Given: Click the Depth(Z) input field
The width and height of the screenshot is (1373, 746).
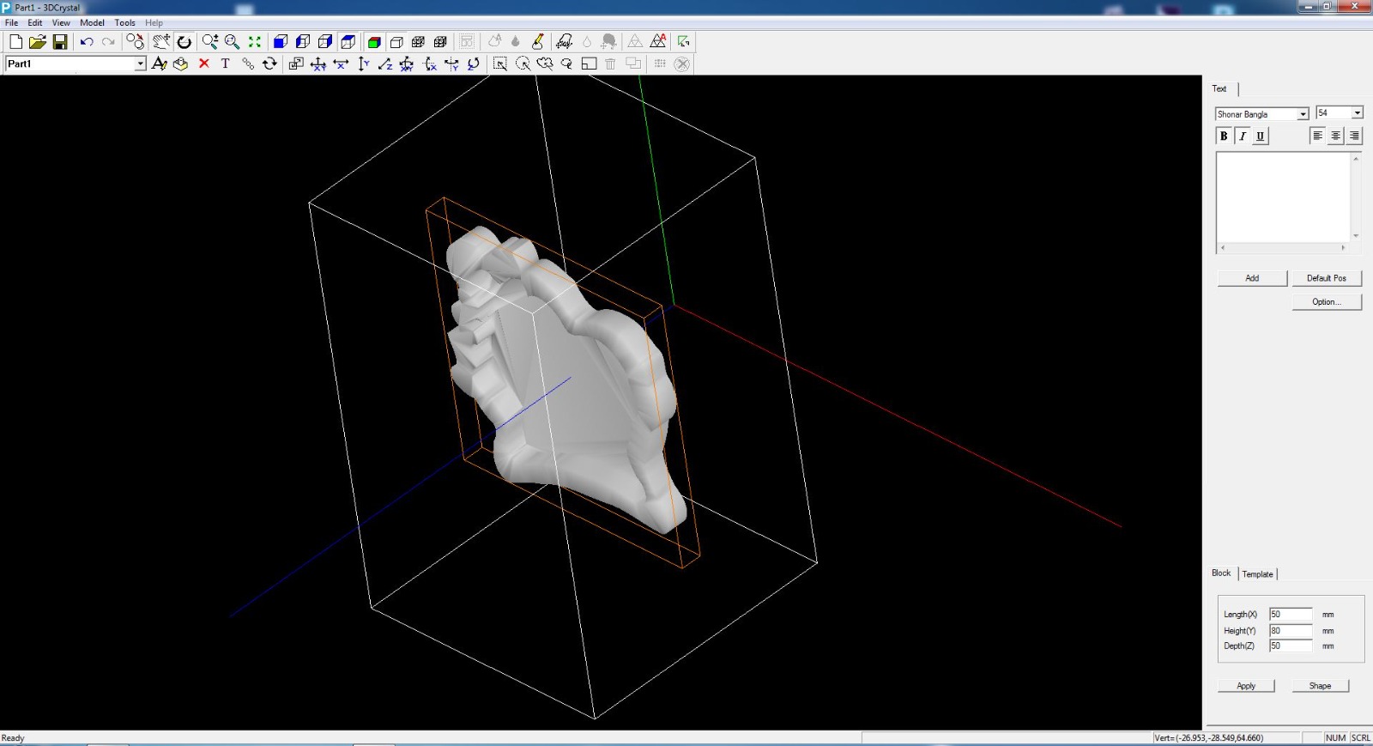Looking at the screenshot, I should 1291,646.
